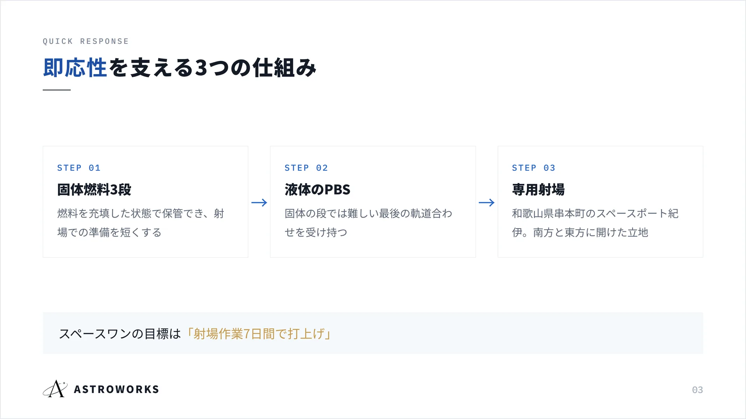Image resolution: width=746 pixels, height=419 pixels.
Task: Click the page number 03
Action: 697,390
